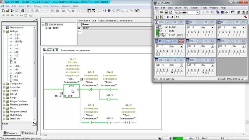Insert a normally closed contact from the toolbar
The width and height of the screenshot is (249, 140).
pos(109,11)
